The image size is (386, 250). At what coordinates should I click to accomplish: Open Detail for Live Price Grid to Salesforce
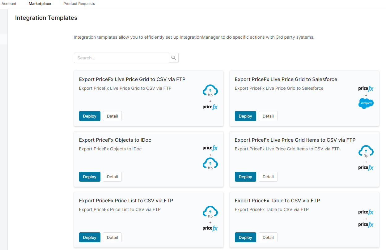[268, 116]
